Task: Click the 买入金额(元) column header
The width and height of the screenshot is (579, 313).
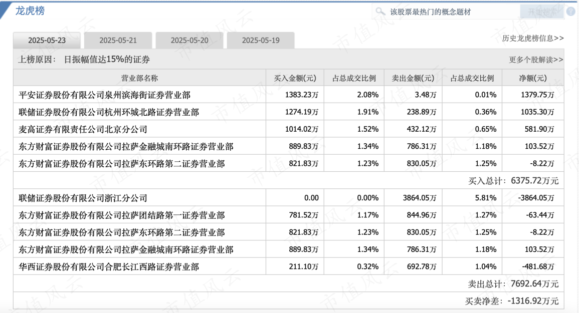Action: point(295,78)
